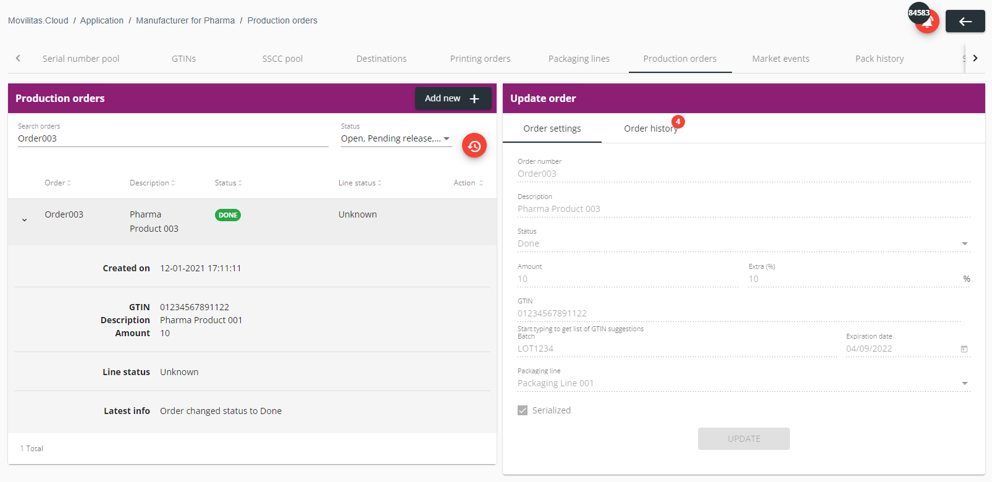
Task: Click 'Order changed status to Done' text
Action: [x=221, y=411]
